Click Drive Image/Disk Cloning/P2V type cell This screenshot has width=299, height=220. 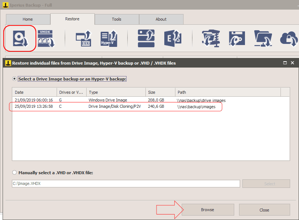click(115, 106)
